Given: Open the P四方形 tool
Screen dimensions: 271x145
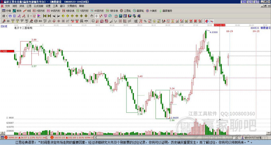Looking at the screenshot, I should tap(39, 11).
